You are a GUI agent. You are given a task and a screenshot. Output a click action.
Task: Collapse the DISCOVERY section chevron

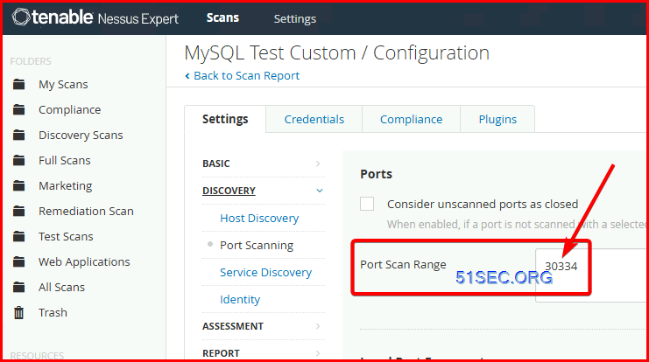coord(320,191)
